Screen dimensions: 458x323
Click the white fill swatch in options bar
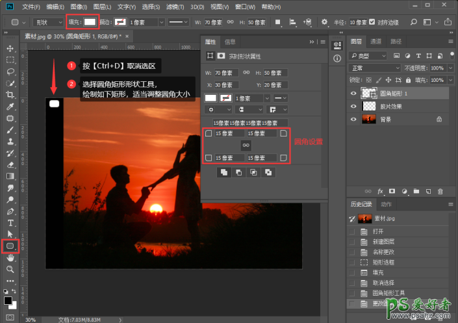[90, 22]
